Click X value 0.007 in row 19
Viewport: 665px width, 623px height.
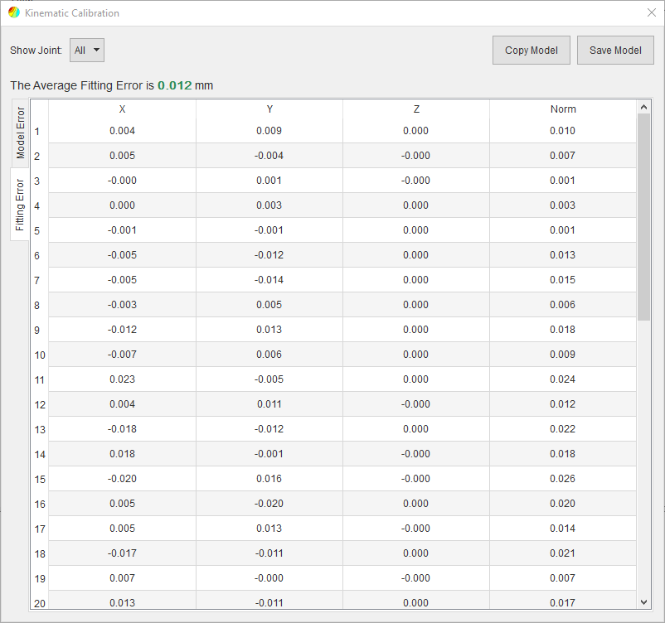pos(122,578)
